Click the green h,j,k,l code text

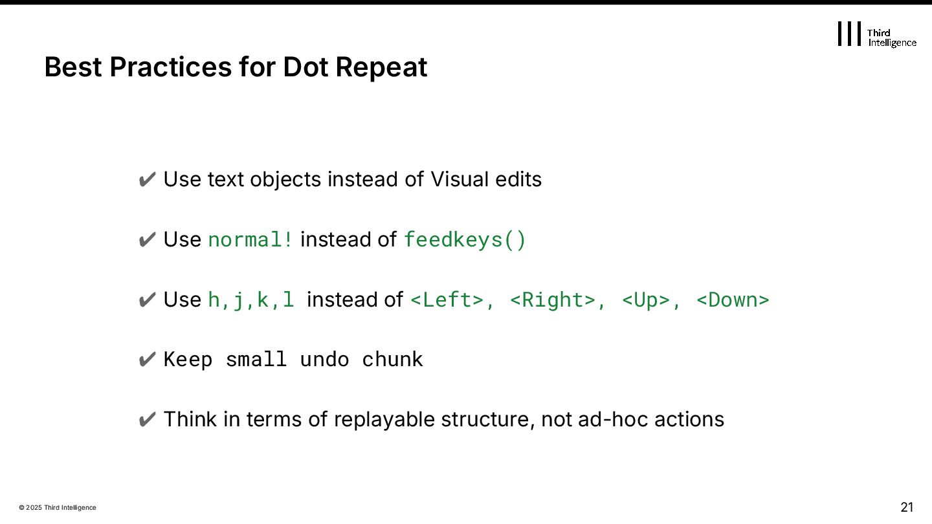tap(251, 300)
